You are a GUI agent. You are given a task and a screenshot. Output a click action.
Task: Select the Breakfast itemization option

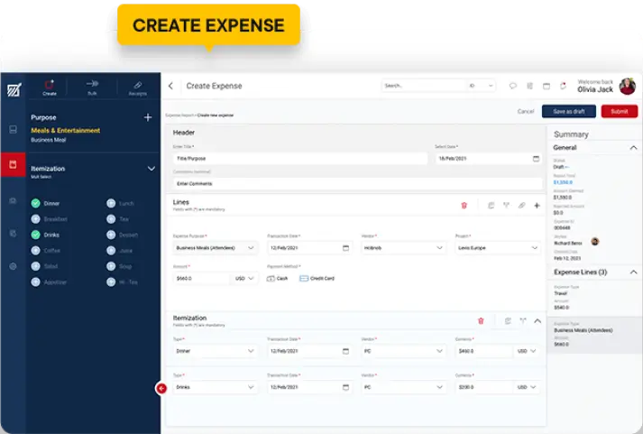point(36,219)
